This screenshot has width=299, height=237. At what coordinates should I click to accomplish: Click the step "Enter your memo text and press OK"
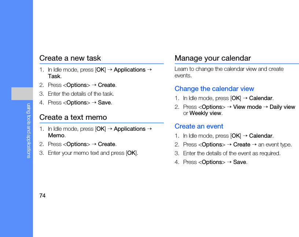coord(93,153)
